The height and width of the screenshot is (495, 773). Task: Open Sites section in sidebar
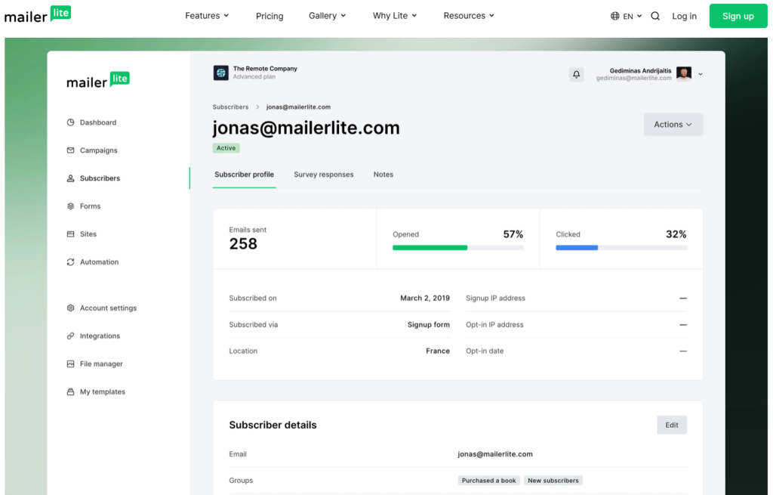[x=88, y=234]
